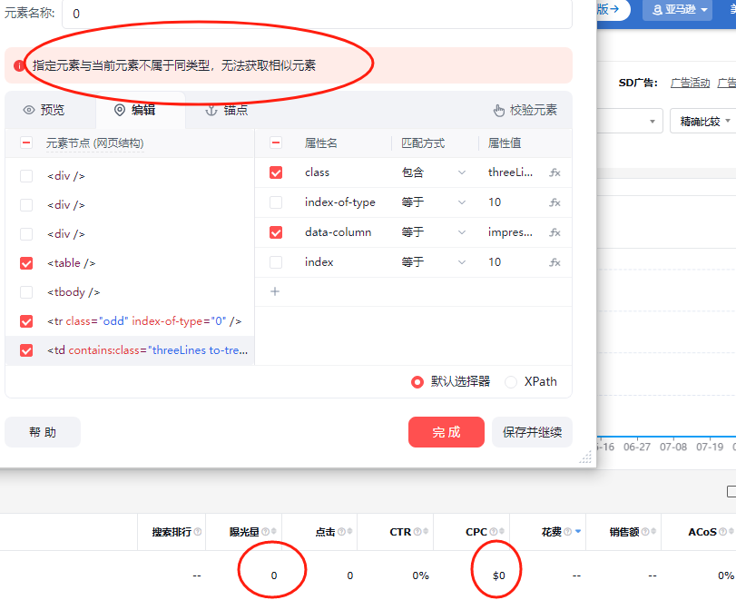Click the $0 CPC cell in table
The height and width of the screenshot is (600, 736).
pyautogui.click(x=498, y=575)
